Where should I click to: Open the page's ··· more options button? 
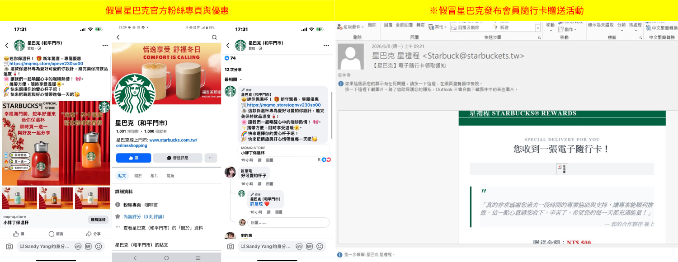(211, 158)
